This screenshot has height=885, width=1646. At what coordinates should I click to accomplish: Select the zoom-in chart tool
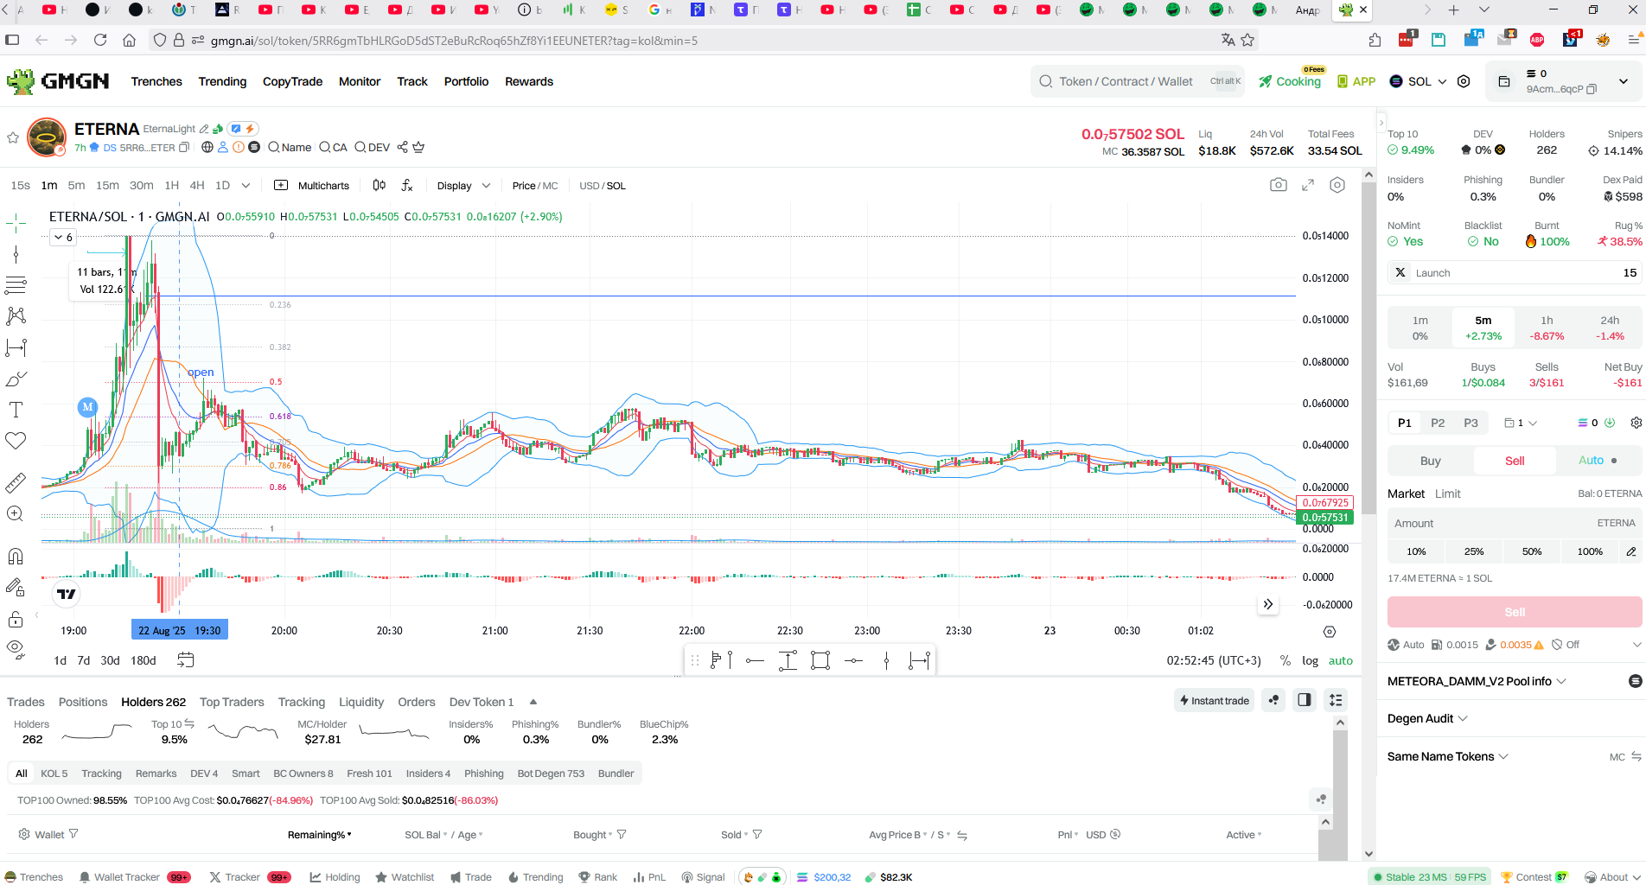click(16, 513)
